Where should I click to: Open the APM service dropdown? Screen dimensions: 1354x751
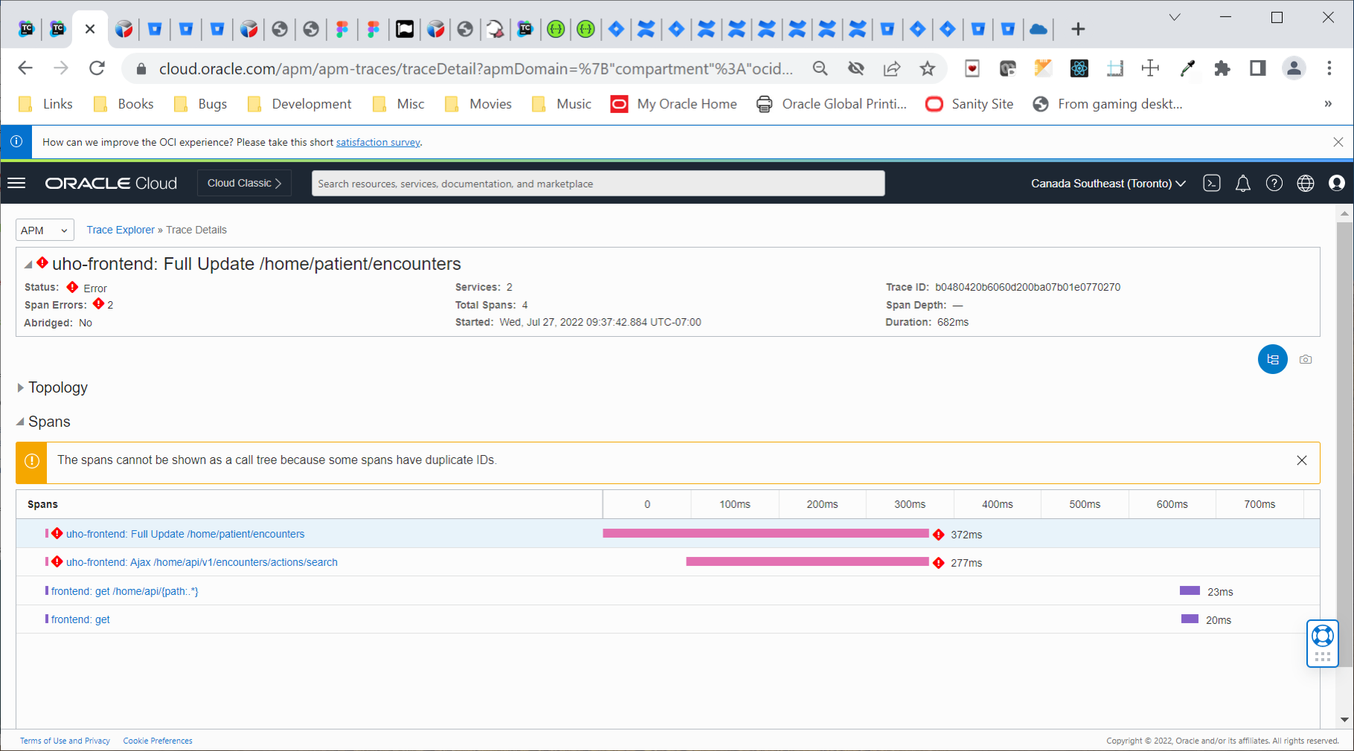point(45,231)
